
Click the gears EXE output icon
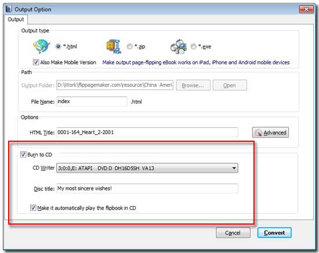point(179,46)
